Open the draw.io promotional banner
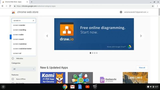 point(94,34)
